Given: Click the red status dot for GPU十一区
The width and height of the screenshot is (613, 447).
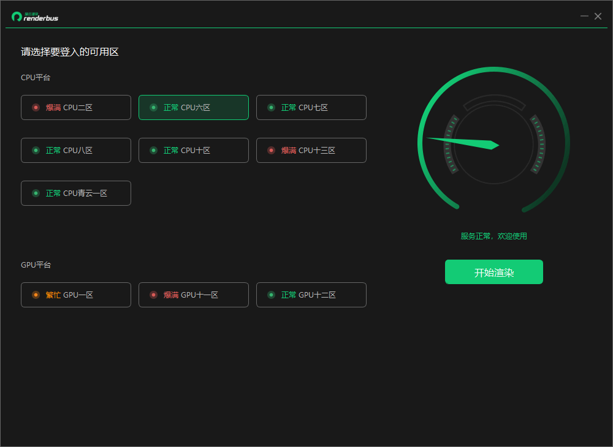Looking at the screenshot, I should (154, 295).
